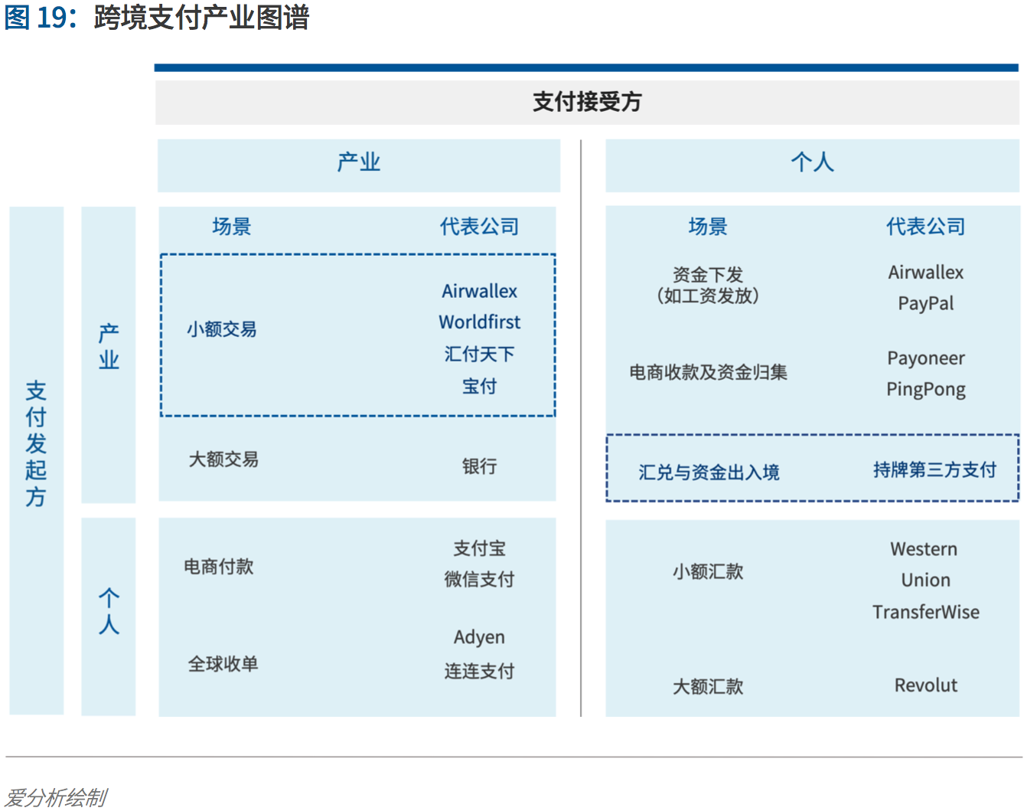Screen dimensions: 1027x811
Task: Select the 电商收款及资金归集 scenario
Action: (709, 372)
